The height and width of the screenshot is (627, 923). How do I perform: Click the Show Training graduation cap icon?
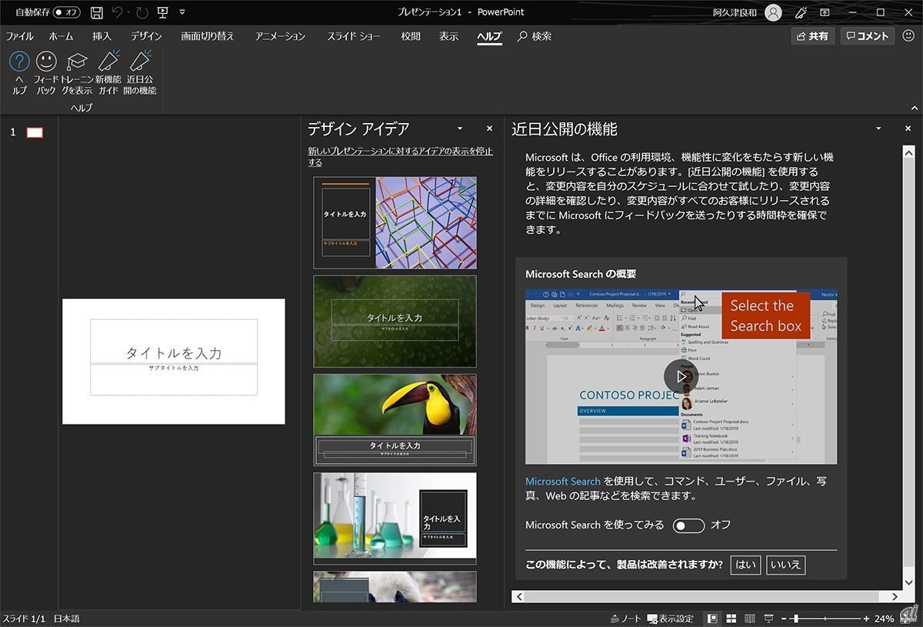tap(77, 62)
